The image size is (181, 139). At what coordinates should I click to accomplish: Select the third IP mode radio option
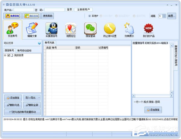pos(116,16)
